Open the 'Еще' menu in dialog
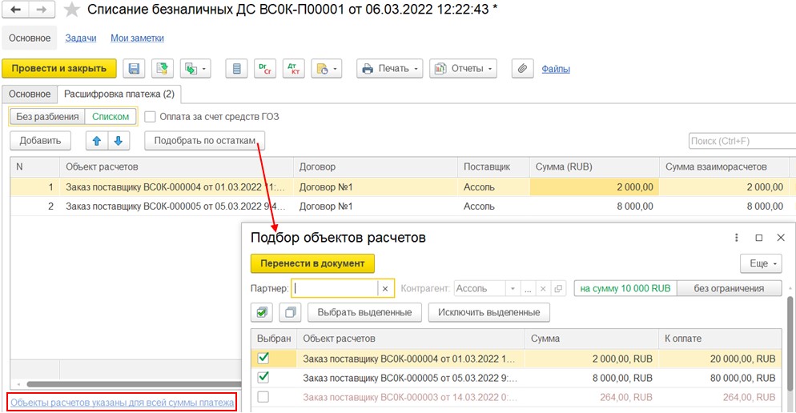The height and width of the screenshot is (413, 796). (x=760, y=263)
